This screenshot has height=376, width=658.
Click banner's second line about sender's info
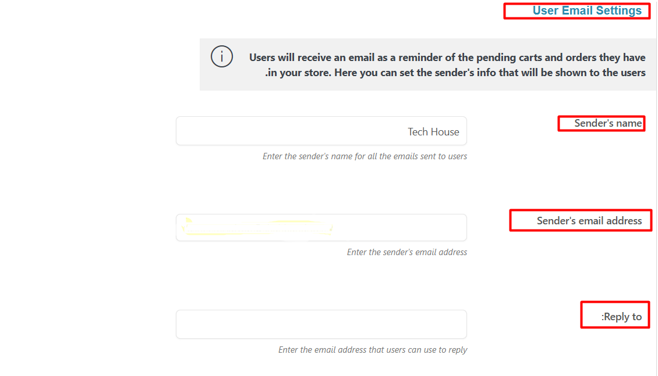455,73
